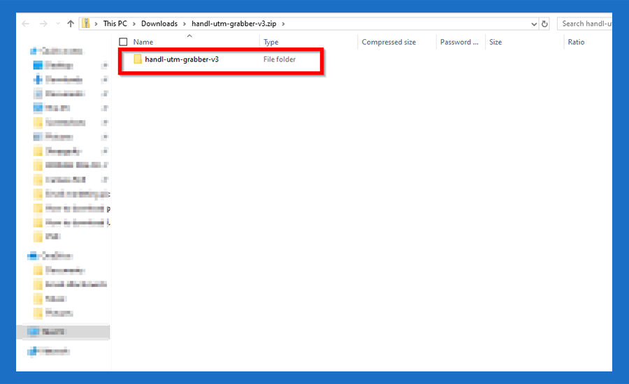Click the Refresh button beside address bar

[x=544, y=24]
